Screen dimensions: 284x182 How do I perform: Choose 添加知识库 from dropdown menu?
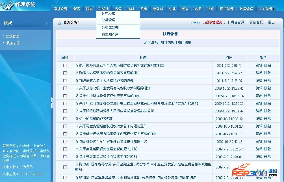tap(110, 34)
